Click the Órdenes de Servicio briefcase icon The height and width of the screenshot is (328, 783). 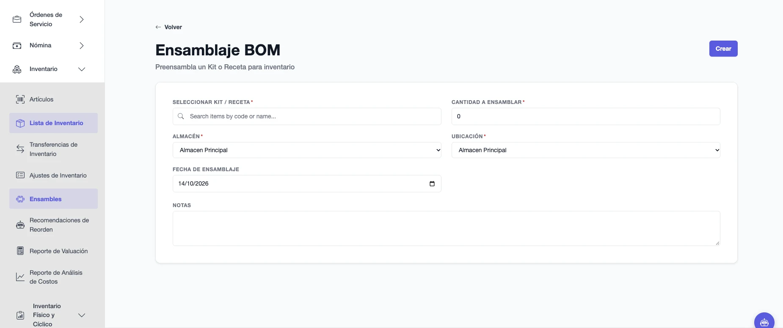coord(17,19)
